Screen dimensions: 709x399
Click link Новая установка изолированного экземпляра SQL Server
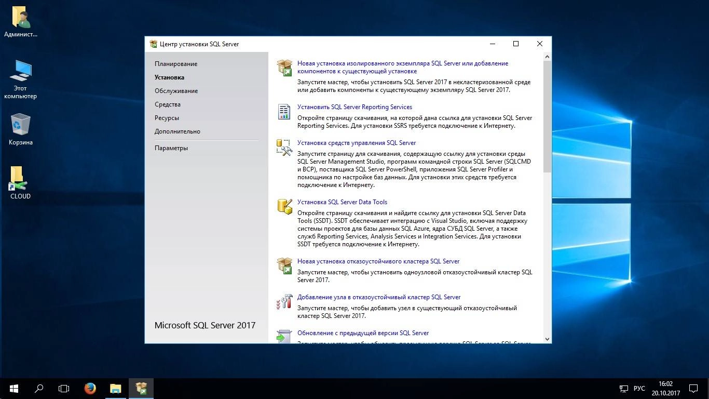pos(403,67)
